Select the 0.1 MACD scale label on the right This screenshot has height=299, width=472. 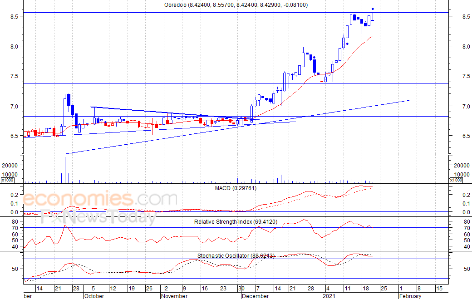tap(466, 204)
